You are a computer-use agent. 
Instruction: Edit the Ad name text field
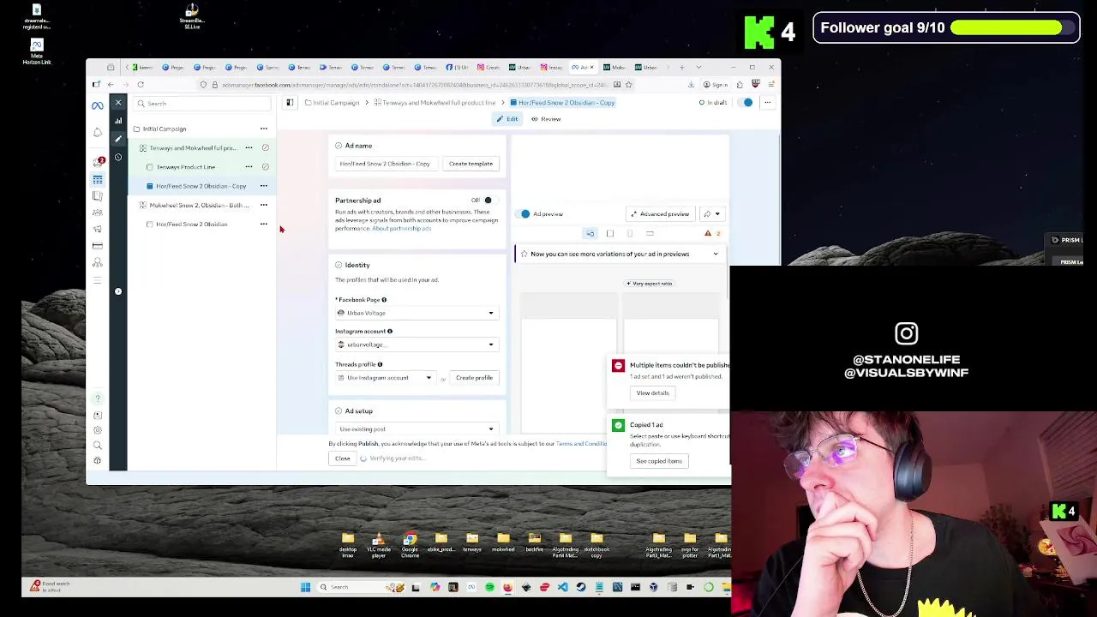(x=385, y=164)
